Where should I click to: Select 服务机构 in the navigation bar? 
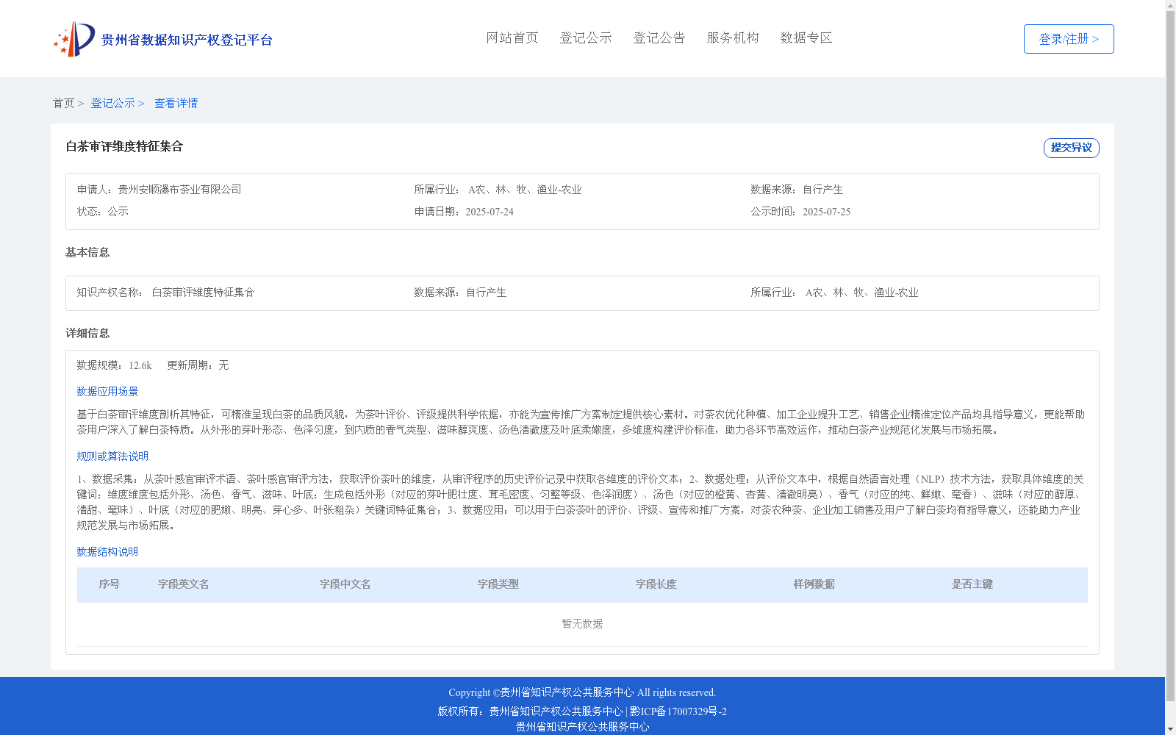point(733,38)
